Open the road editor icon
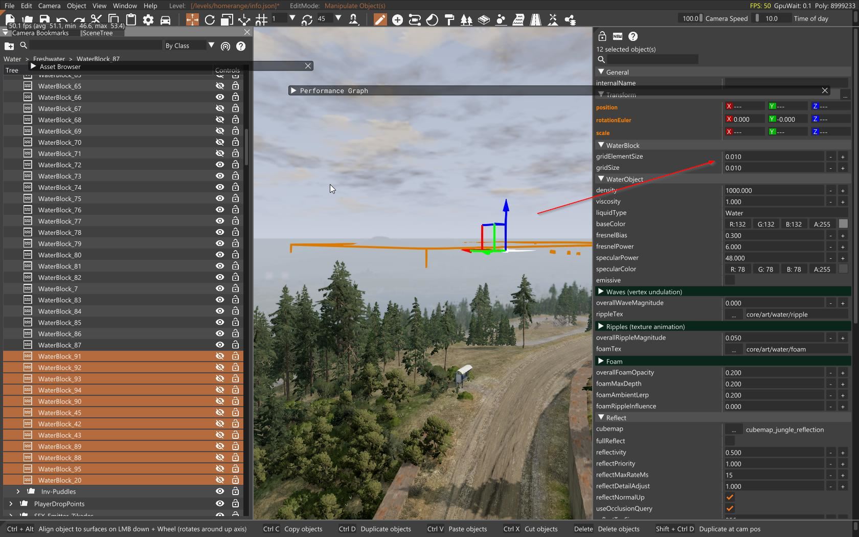 535,19
